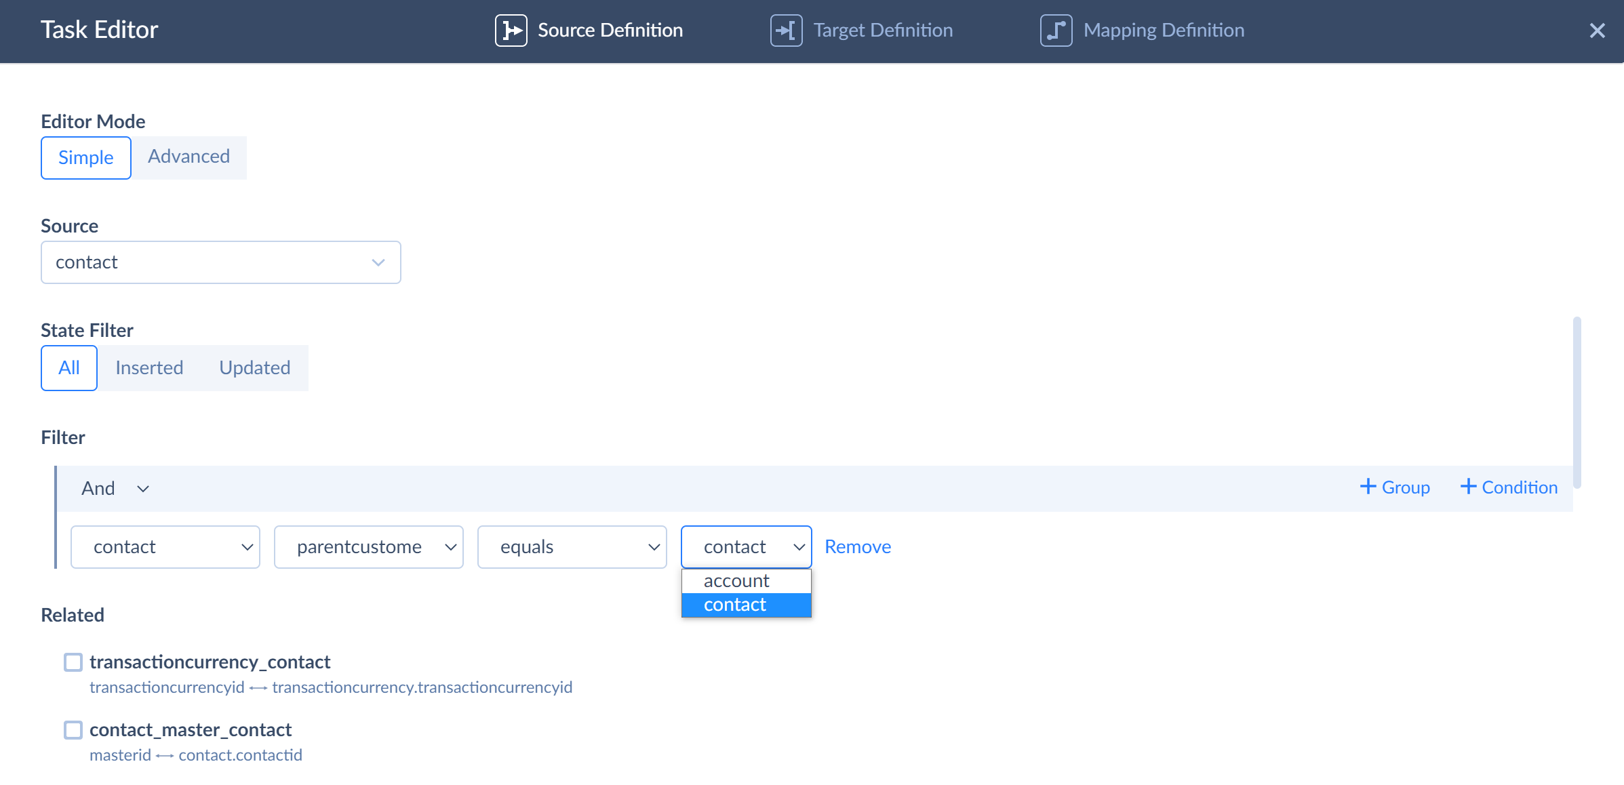1624x785 pixels.
Task: Choose highlighted contact option in list
Action: 747,605
